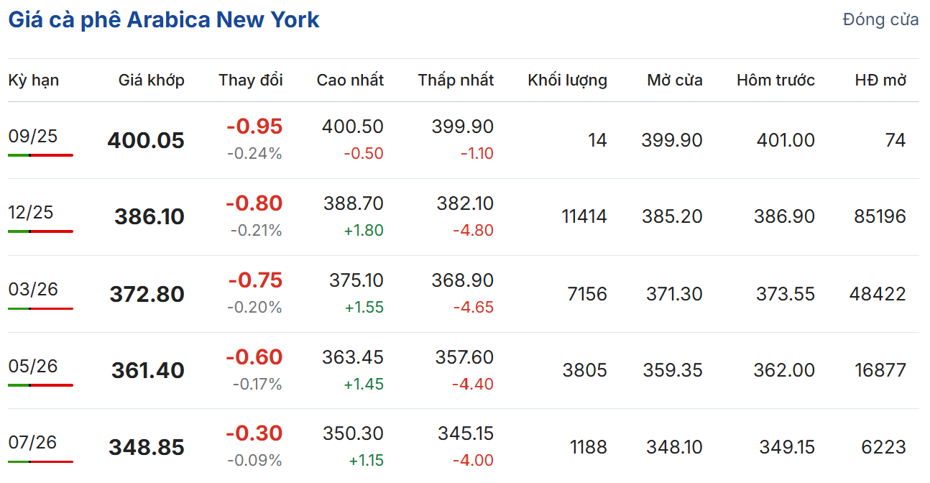Click the "Mở cửa" column header
The height and width of the screenshot is (483, 930).
tap(674, 80)
